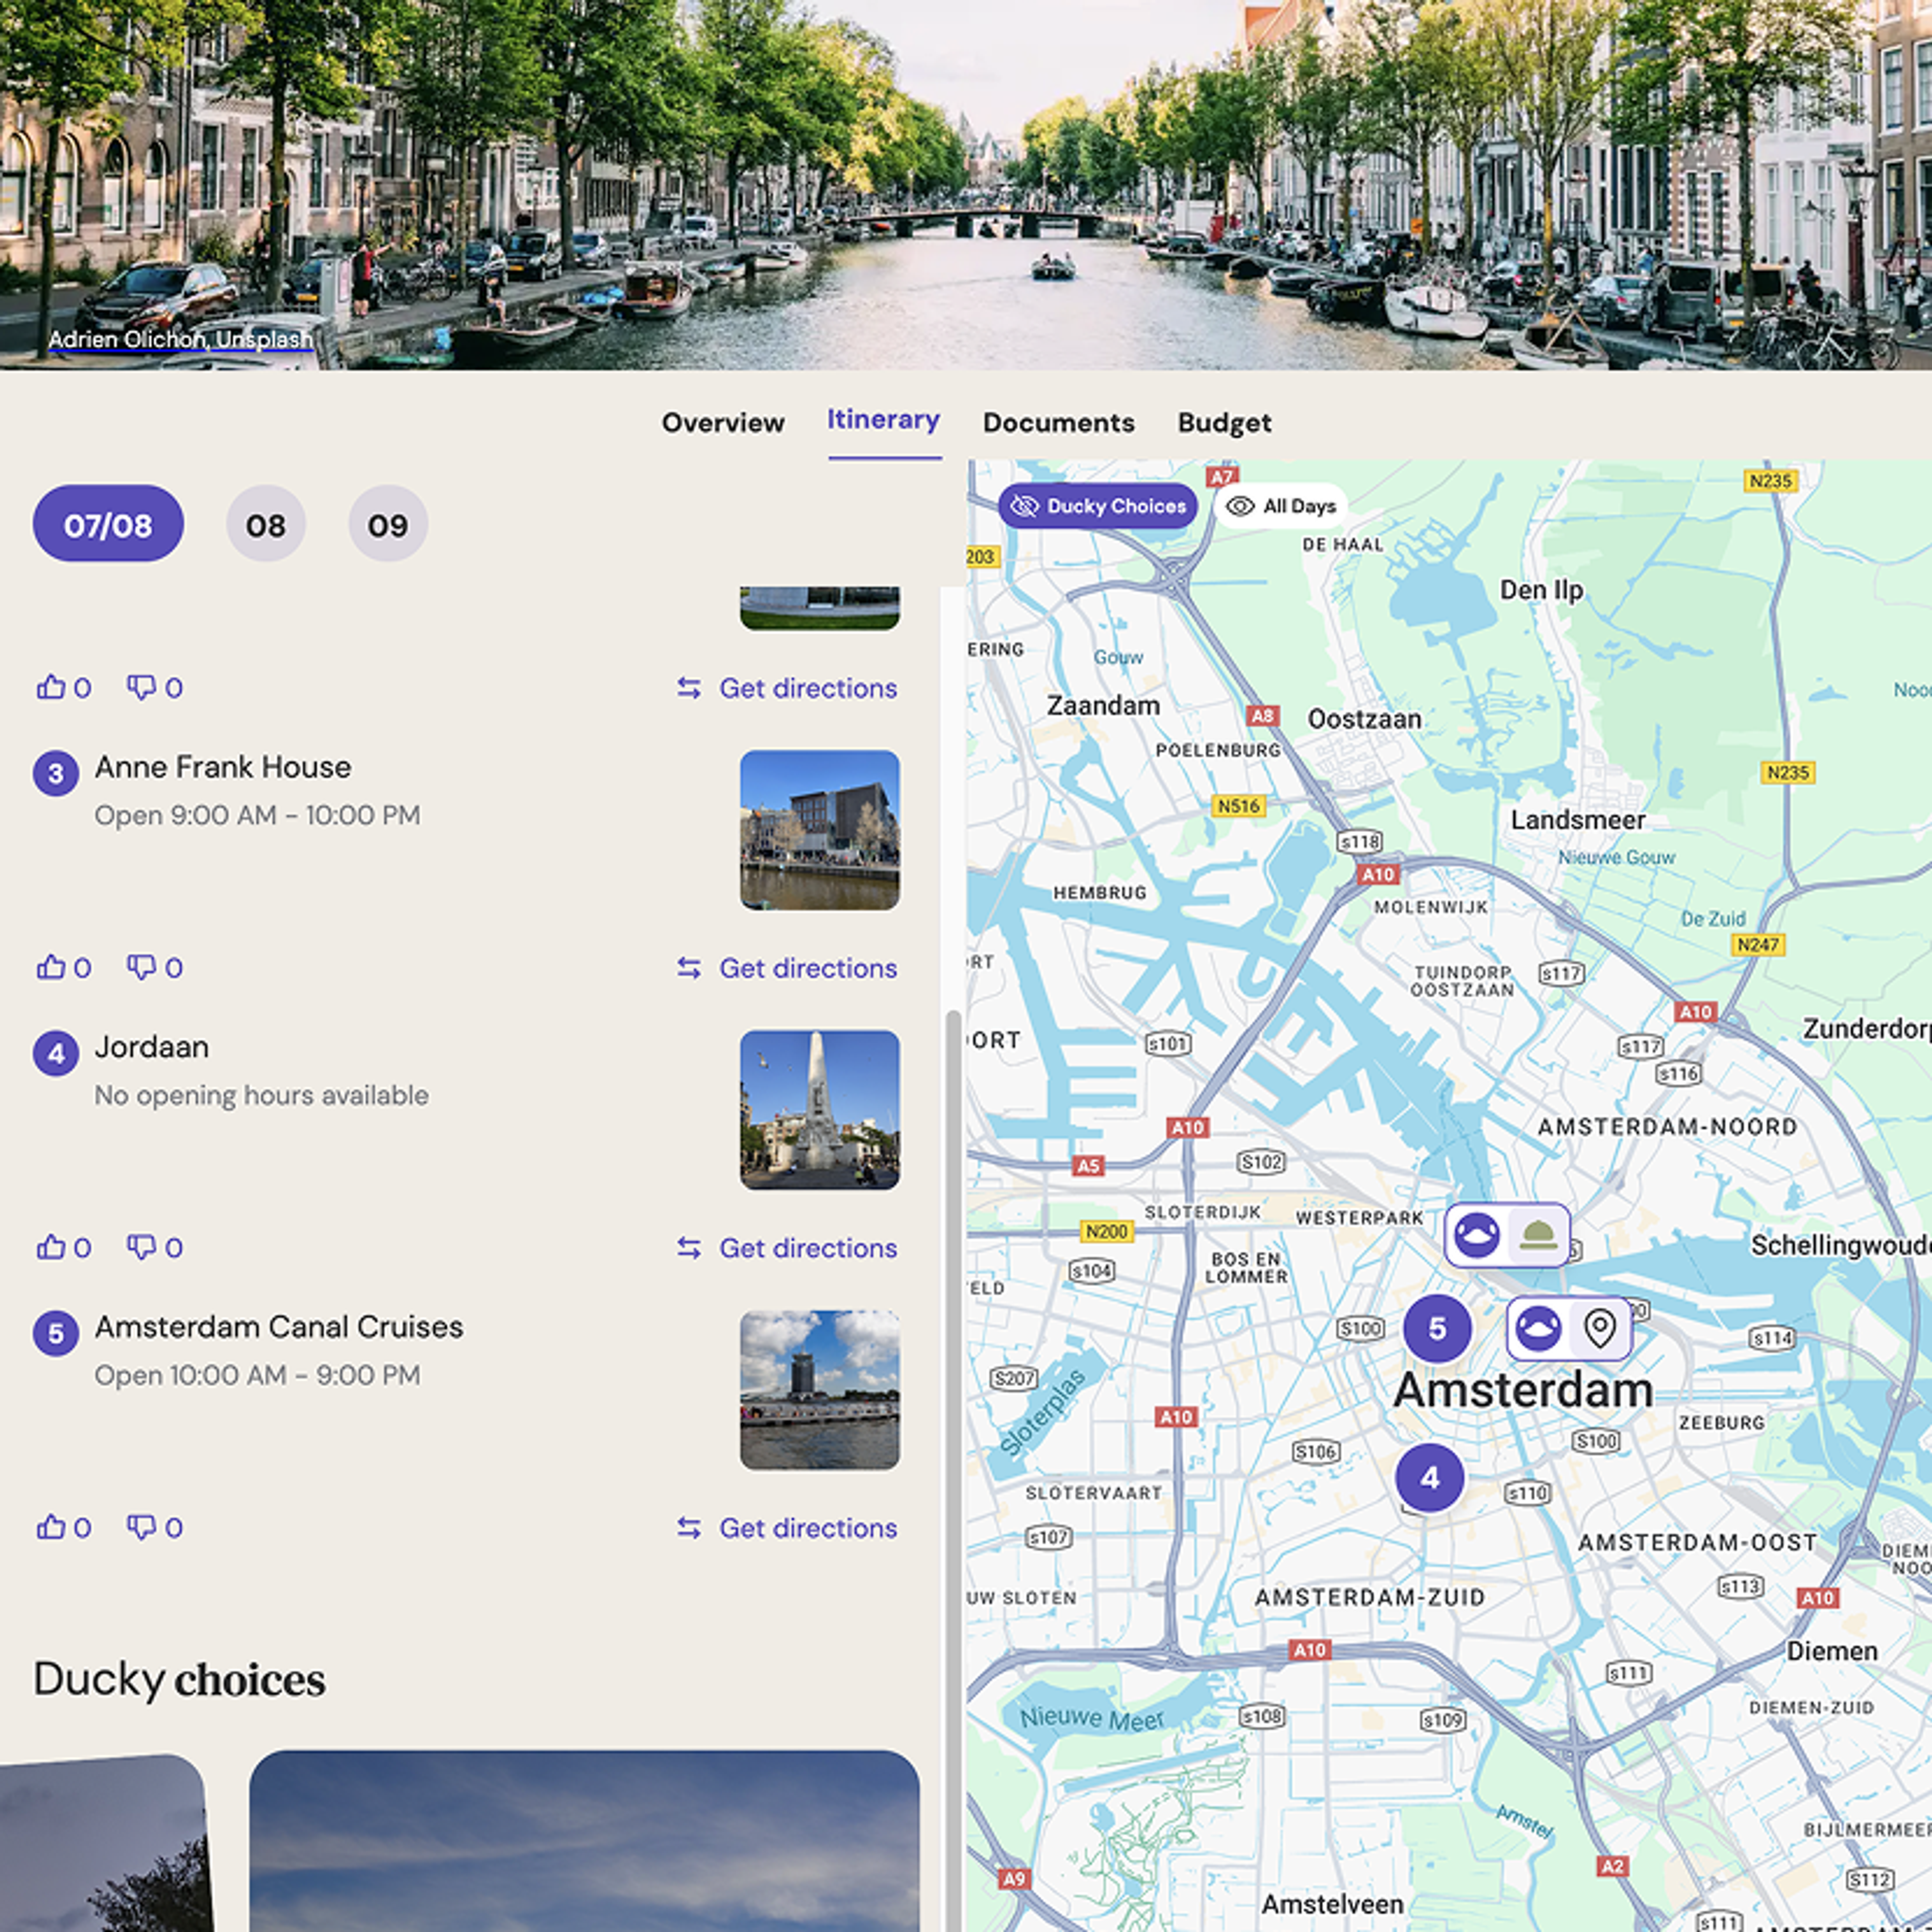Select day 09 in itinerary
The height and width of the screenshot is (1932, 1932).
point(388,524)
